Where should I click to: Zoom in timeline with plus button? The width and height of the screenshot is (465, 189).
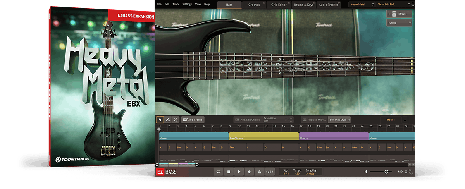coord(413,165)
